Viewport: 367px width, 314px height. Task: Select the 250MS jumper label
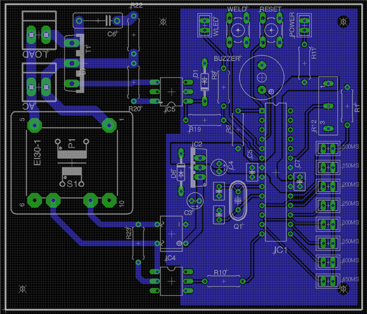pyautogui.click(x=350, y=204)
